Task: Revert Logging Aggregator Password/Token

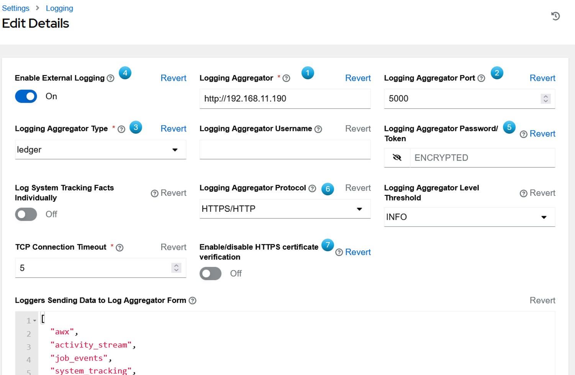Action: point(542,134)
